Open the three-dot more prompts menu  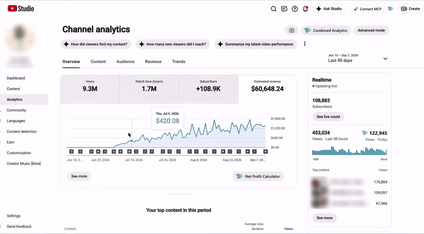coord(305,44)
